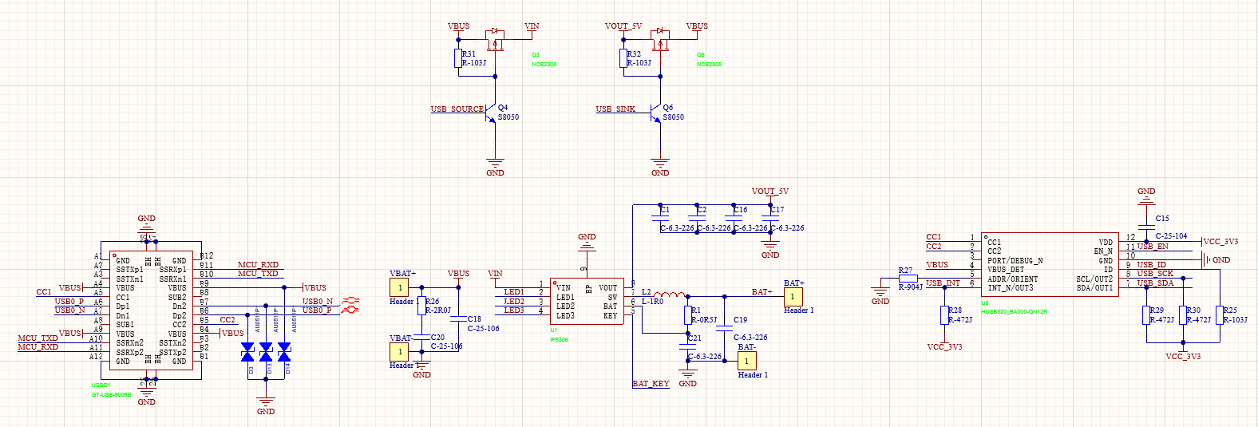Select resistor R32 symbol
The height and width of the screenshot is (427, 1258).
(623, 58)
